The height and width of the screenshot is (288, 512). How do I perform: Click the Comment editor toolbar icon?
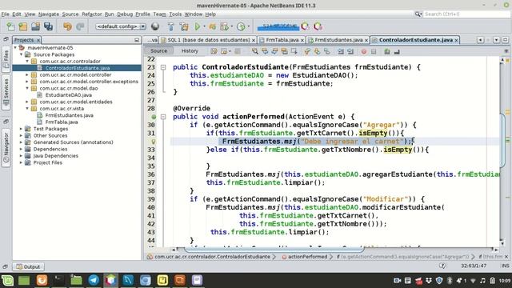(387, 51)
